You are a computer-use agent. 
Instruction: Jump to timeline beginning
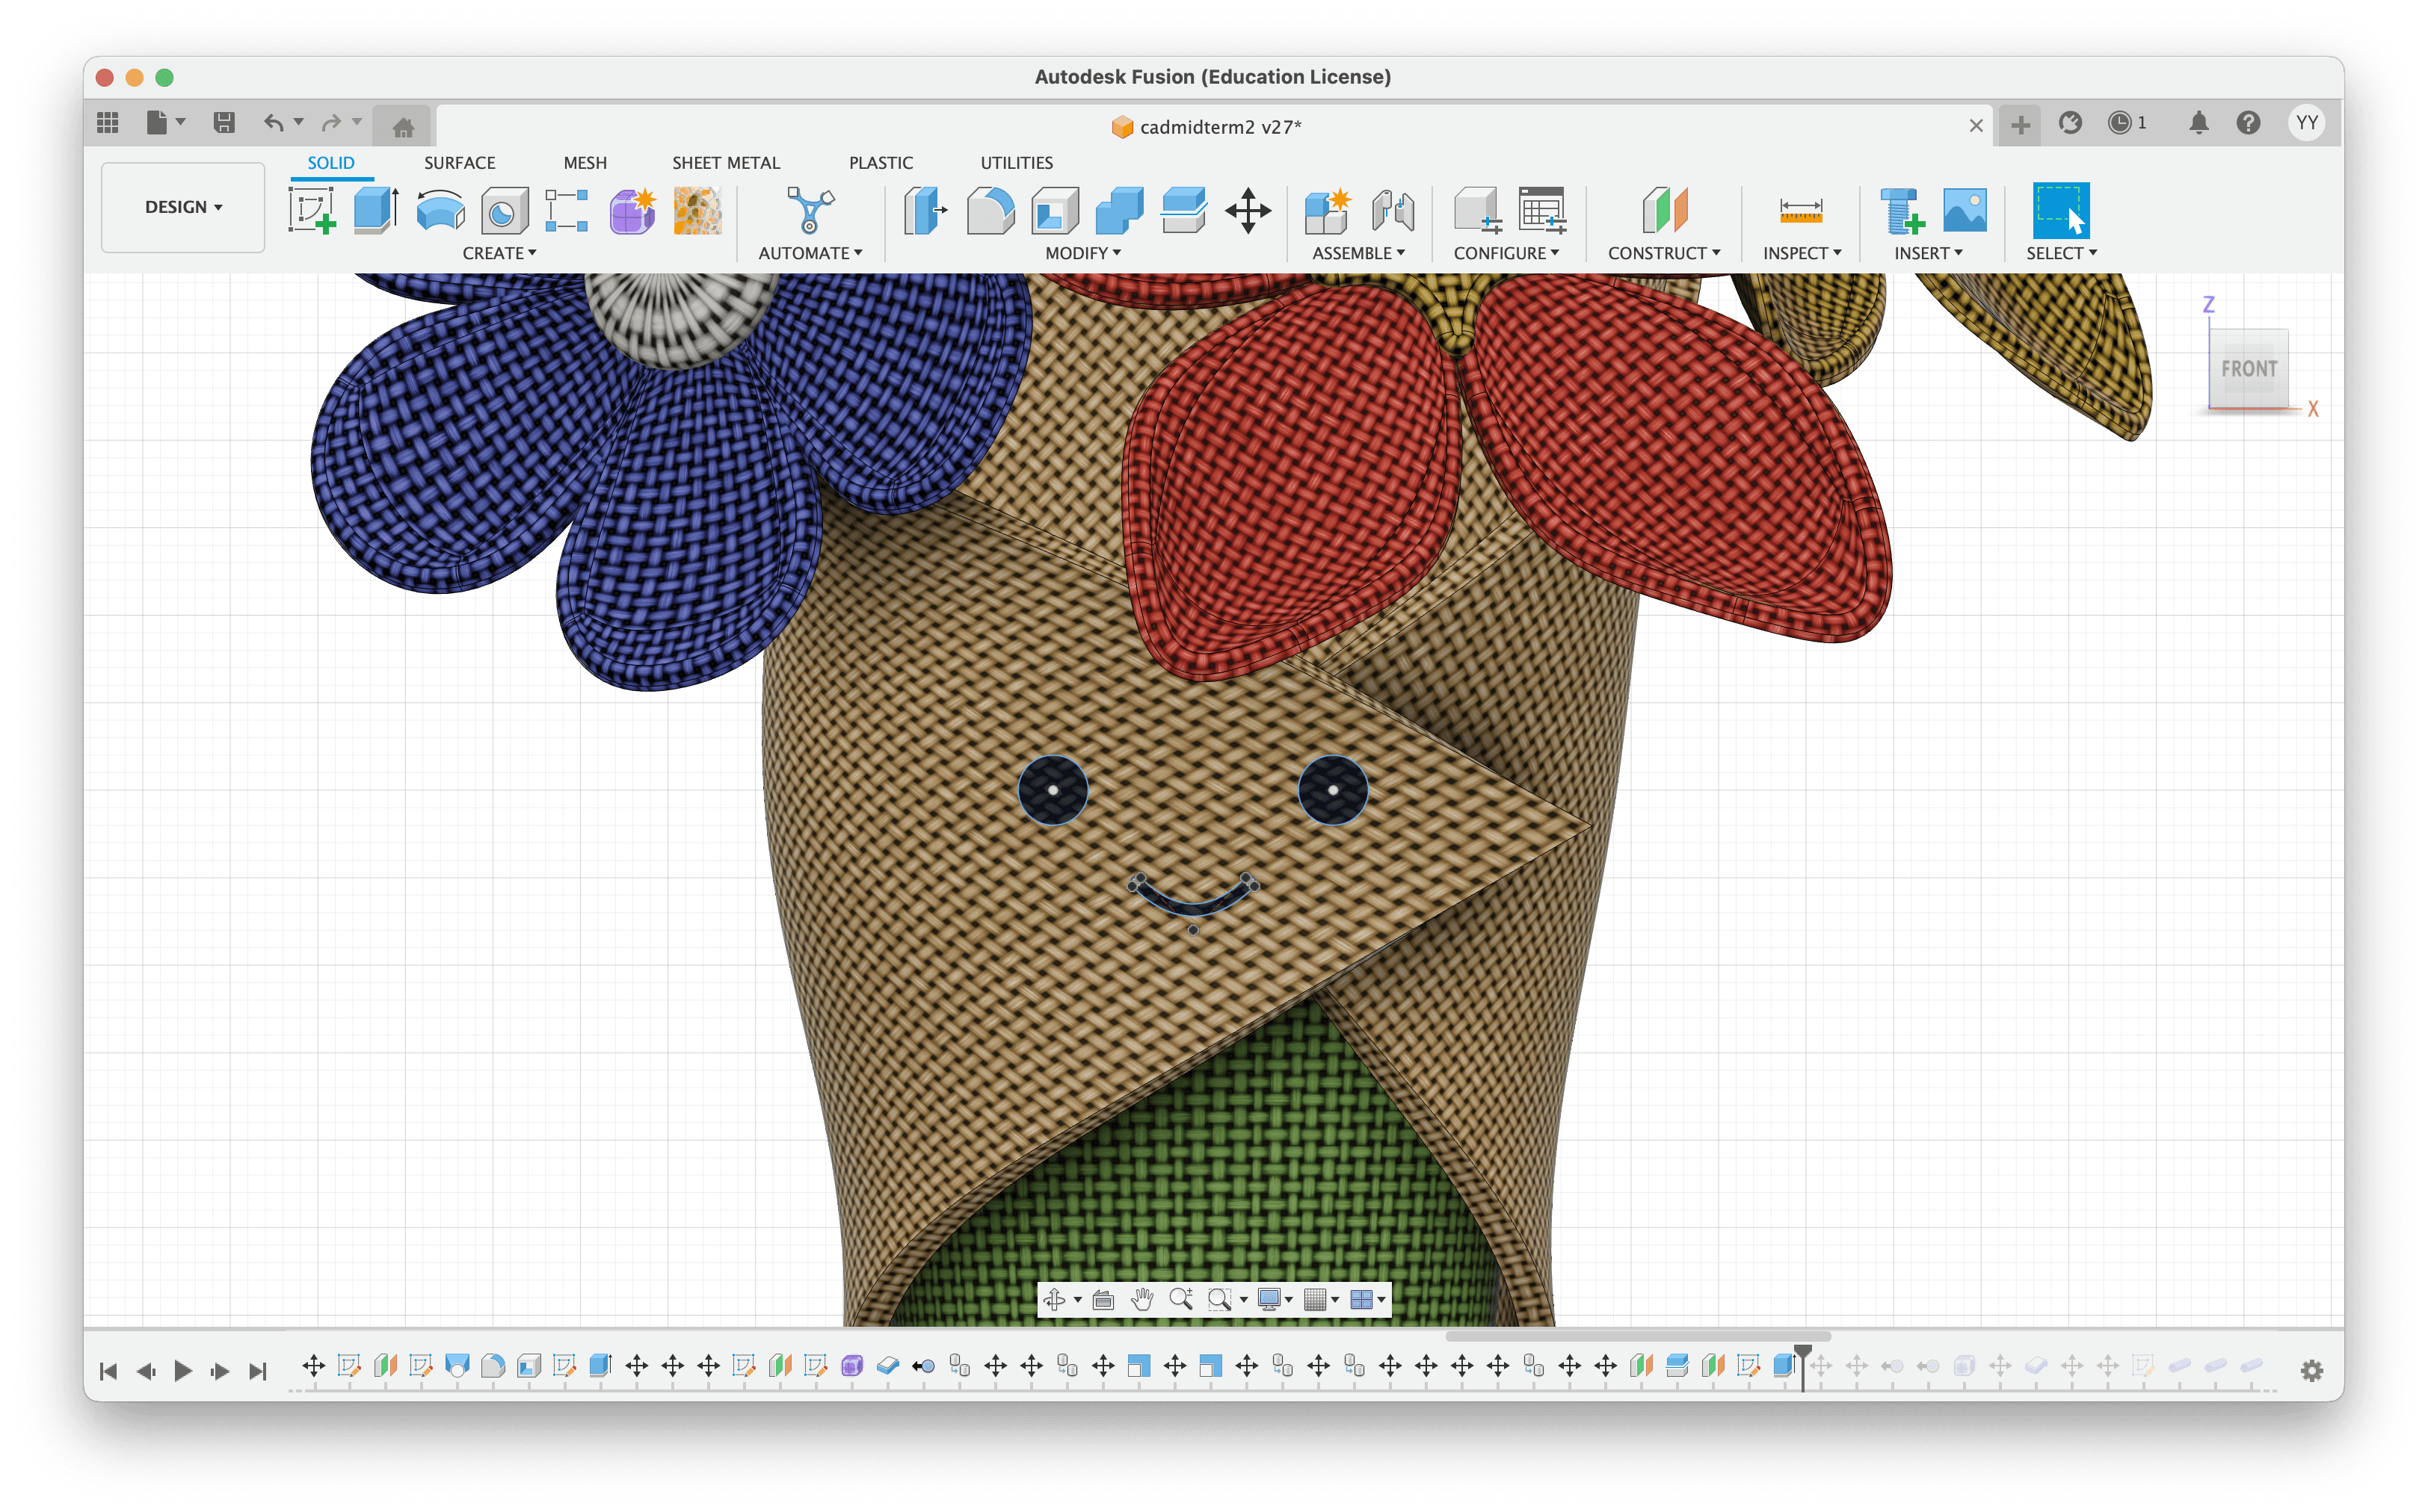[x=109, y=1371]
